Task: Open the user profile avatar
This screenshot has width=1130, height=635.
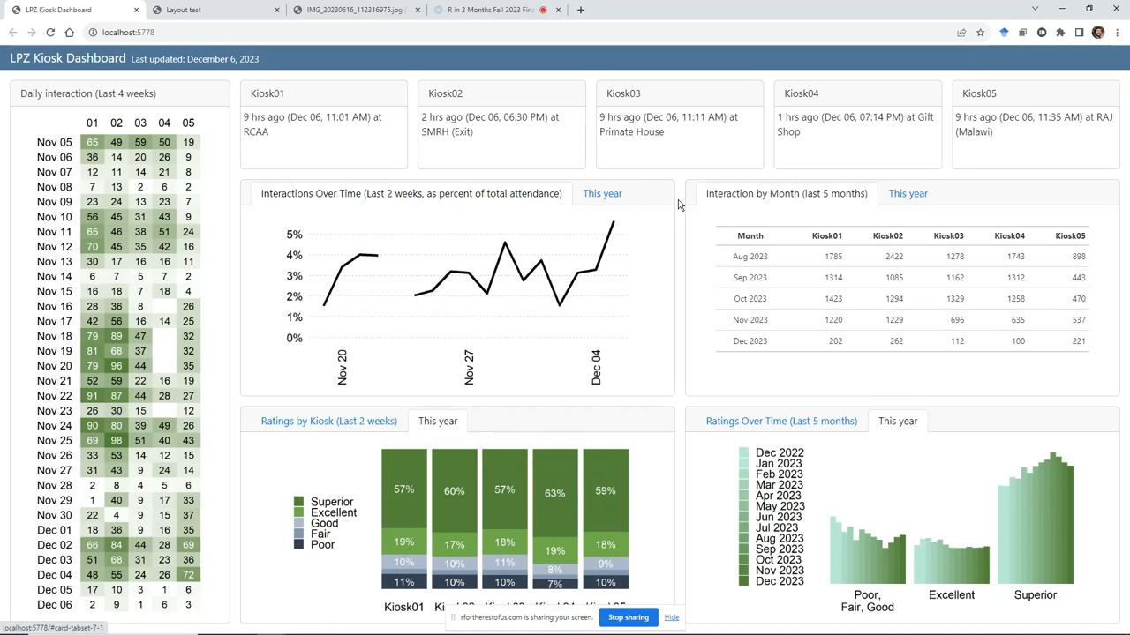Action: pos(1098,33)
